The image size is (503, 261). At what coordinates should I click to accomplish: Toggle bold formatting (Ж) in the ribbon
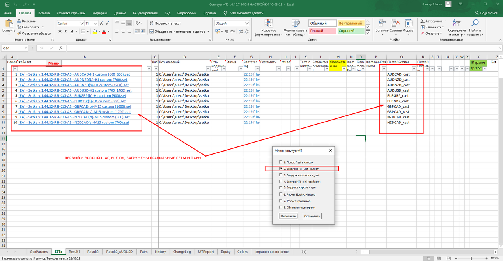pos(60,31)
